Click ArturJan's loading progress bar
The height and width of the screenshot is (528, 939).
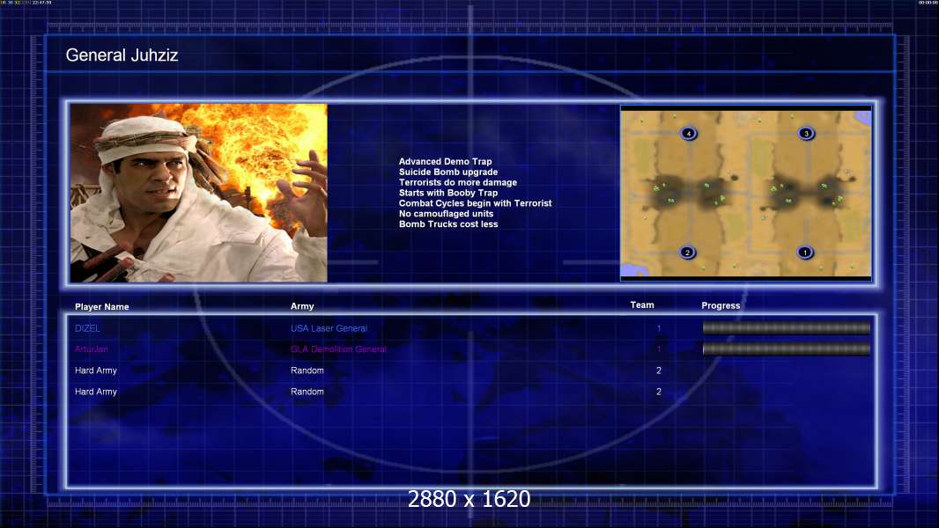tap(787, 348)
